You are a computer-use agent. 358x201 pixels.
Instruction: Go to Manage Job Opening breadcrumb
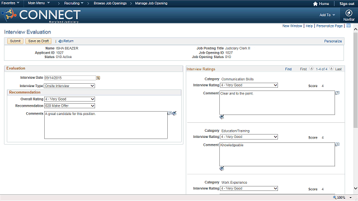click(151, 3)
